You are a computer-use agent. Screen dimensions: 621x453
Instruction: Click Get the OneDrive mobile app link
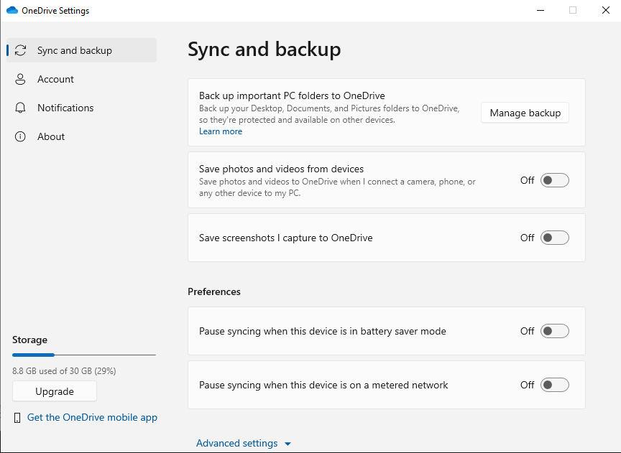(92, 417)
